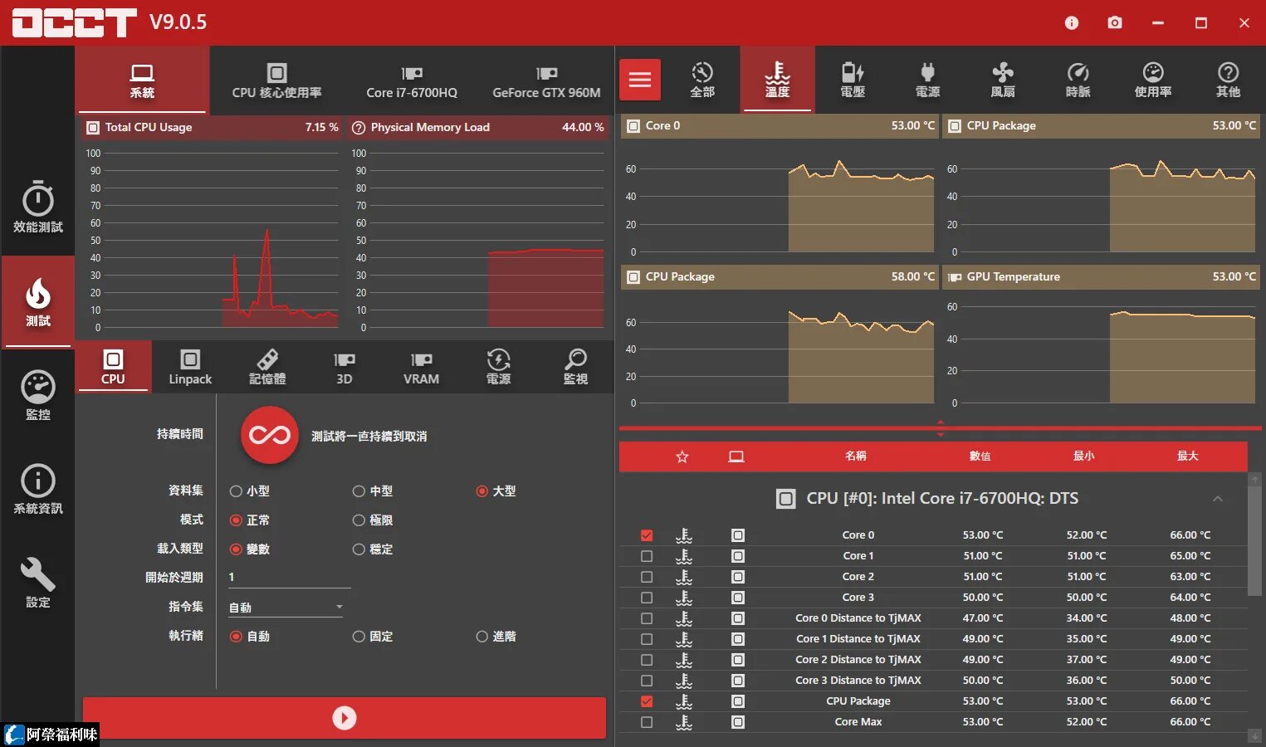1266x747 pixels.
Task: Show 時脈 clock sensors
Action: coord(1078,80)
